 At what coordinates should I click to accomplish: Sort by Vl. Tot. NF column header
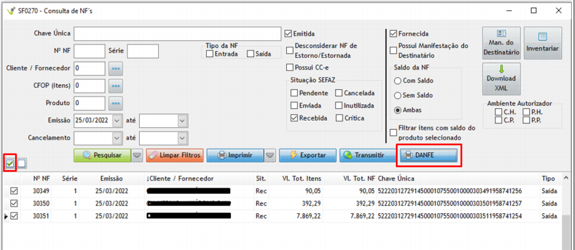coord(359,178)
